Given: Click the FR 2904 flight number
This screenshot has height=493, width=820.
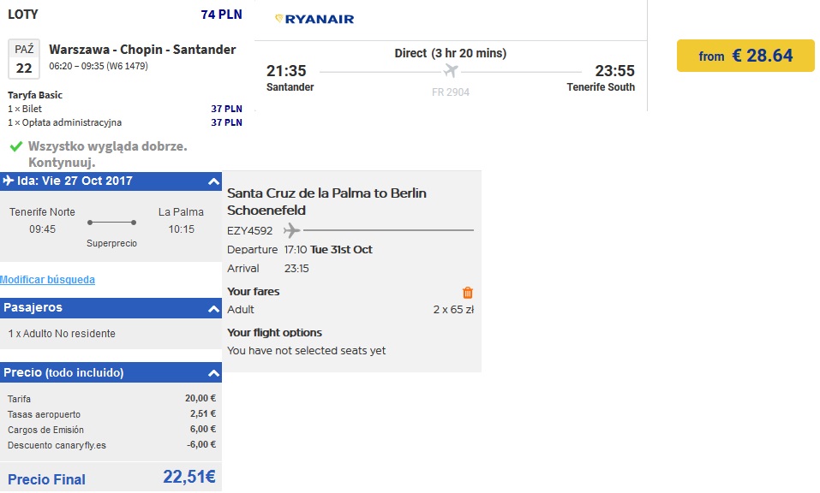Looking at the screenshot, I should click(x=450, y=92).
